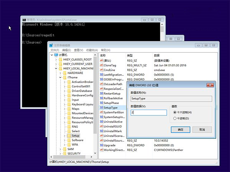Select the SECURITY key
Image resolution: width=230 pixels, height=172 pixels.
point(74,153)
